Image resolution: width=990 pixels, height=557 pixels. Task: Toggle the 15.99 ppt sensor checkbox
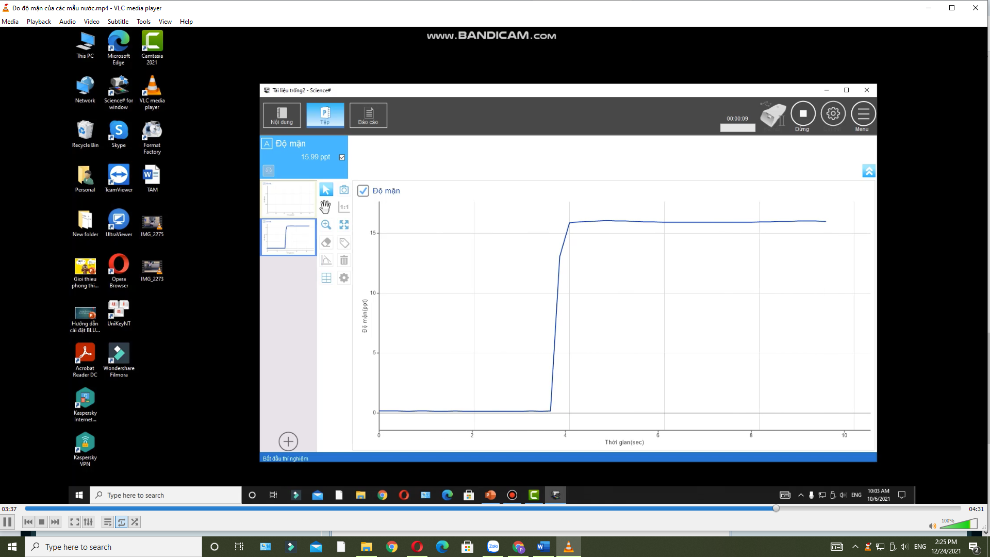tap(342, 157)
